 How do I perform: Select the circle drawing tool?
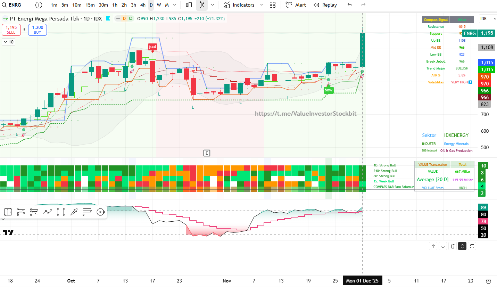(100, 212)
